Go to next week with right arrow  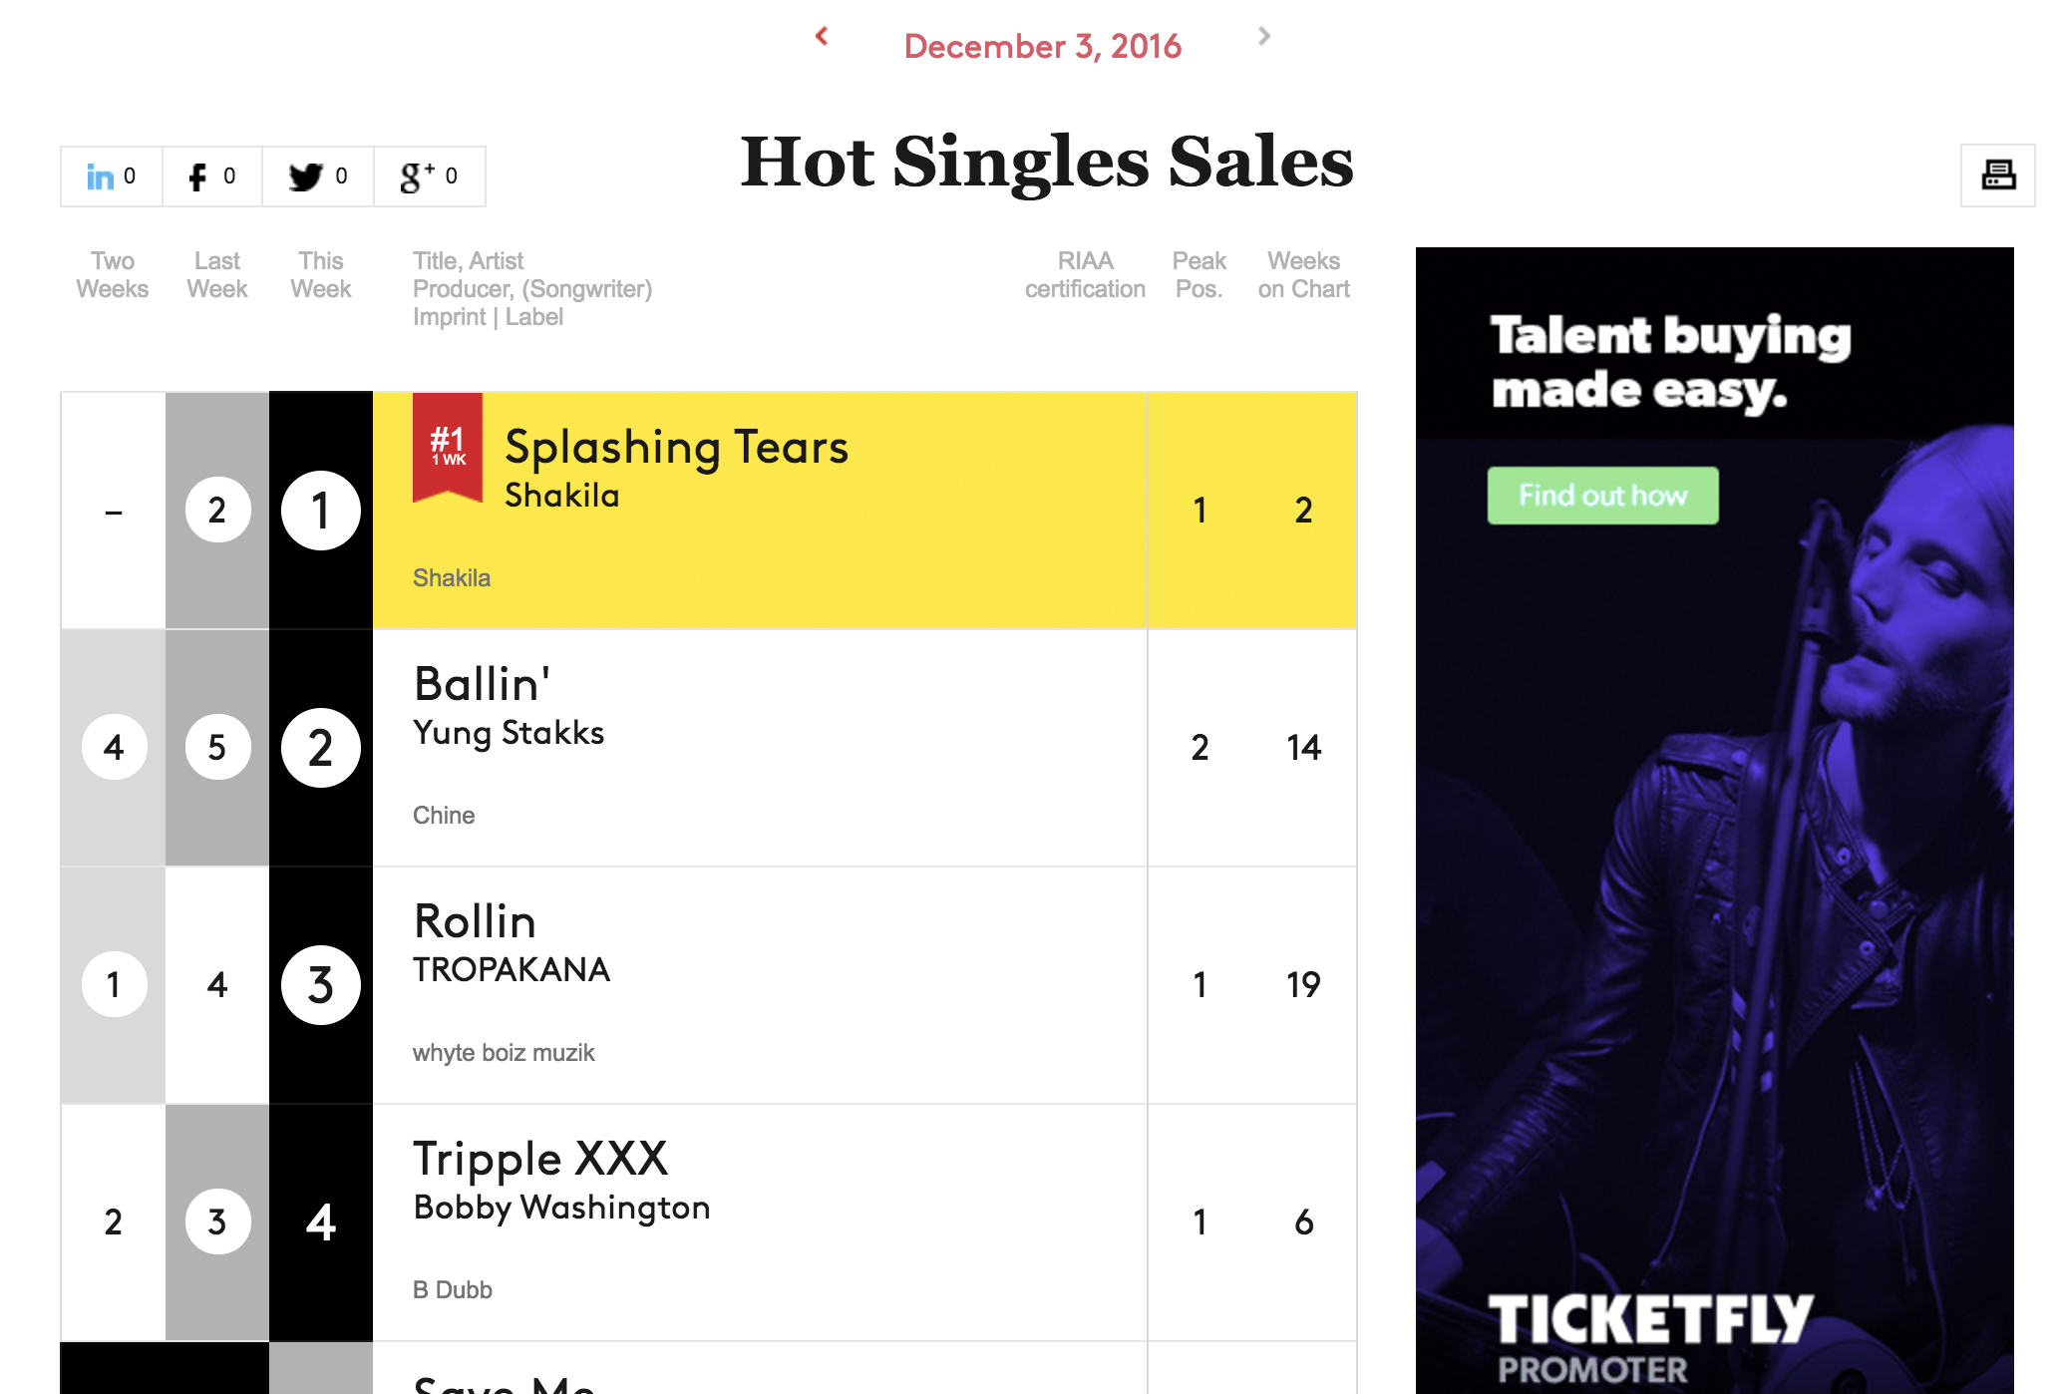[1264, 37]
